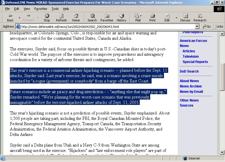Screen dimensions: 225x162
Task: Open the Search pane
Action: pyautogui.click(x=92, y=18)
